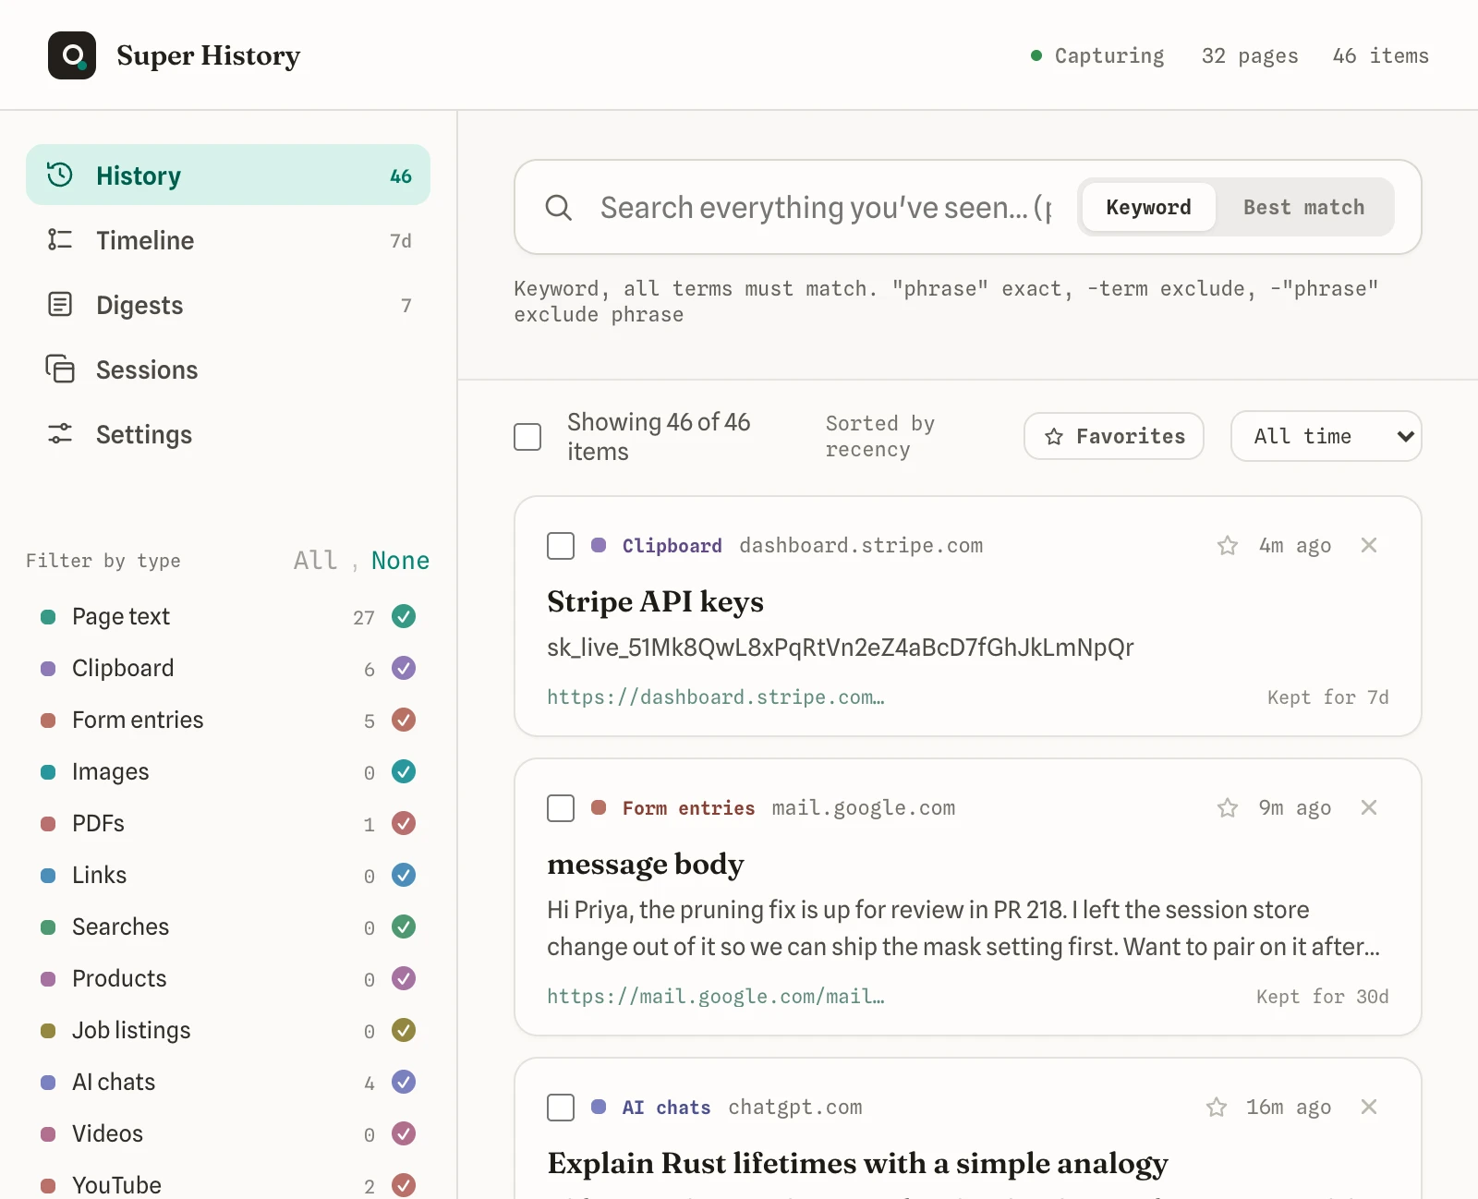Click the Sessions stacked windows icon
Screen dimensions: 1478x1199
[60, 369]
